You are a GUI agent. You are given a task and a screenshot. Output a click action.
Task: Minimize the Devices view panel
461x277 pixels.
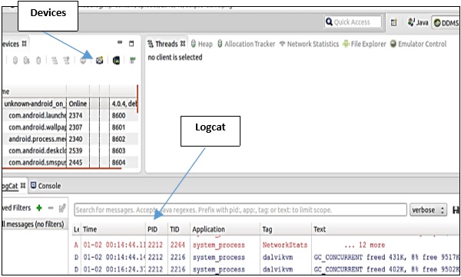click(x=120, y=43)
